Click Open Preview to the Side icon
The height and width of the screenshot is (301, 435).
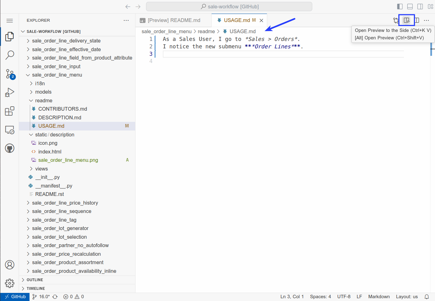[406, 20]
